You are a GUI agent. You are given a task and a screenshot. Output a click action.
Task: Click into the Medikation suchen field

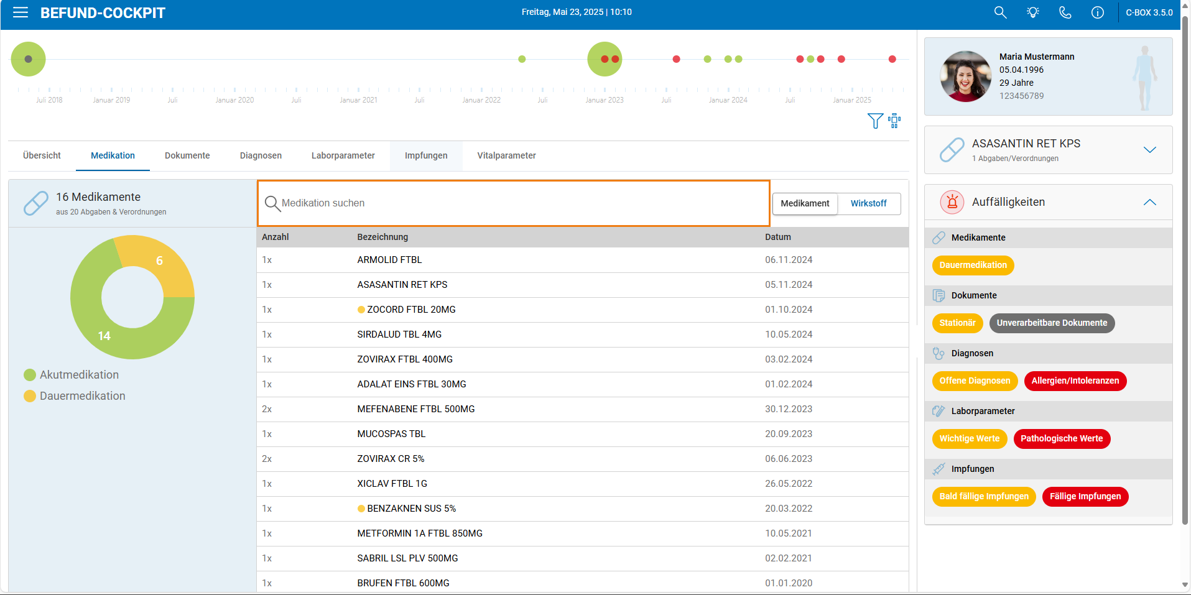(x=514, y=203)
